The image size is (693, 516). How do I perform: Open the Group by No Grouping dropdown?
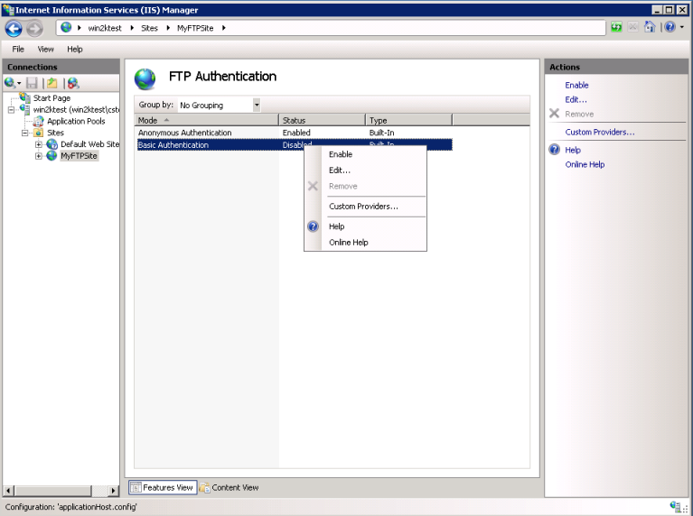257,105
